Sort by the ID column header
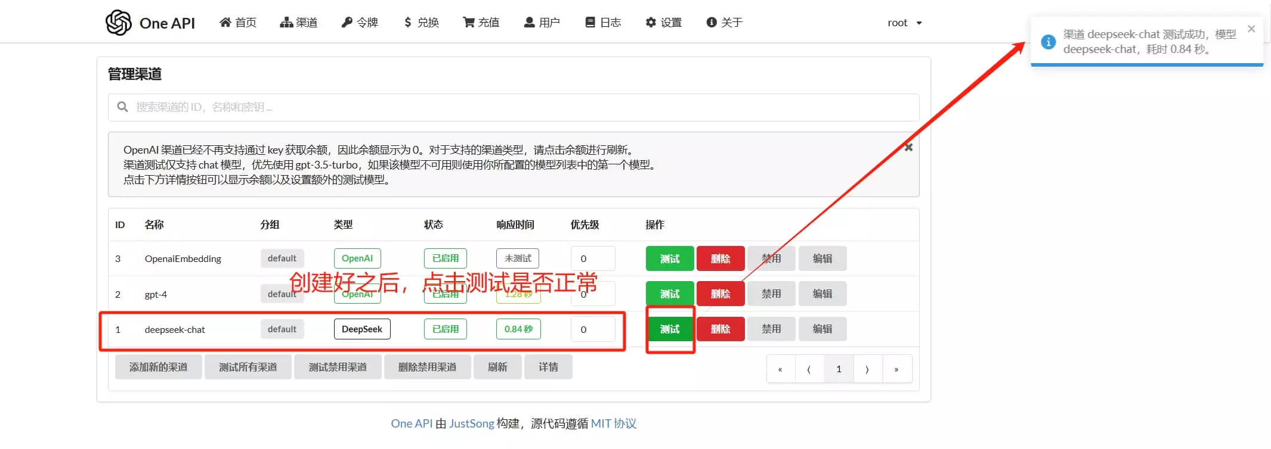 (120, 224)
